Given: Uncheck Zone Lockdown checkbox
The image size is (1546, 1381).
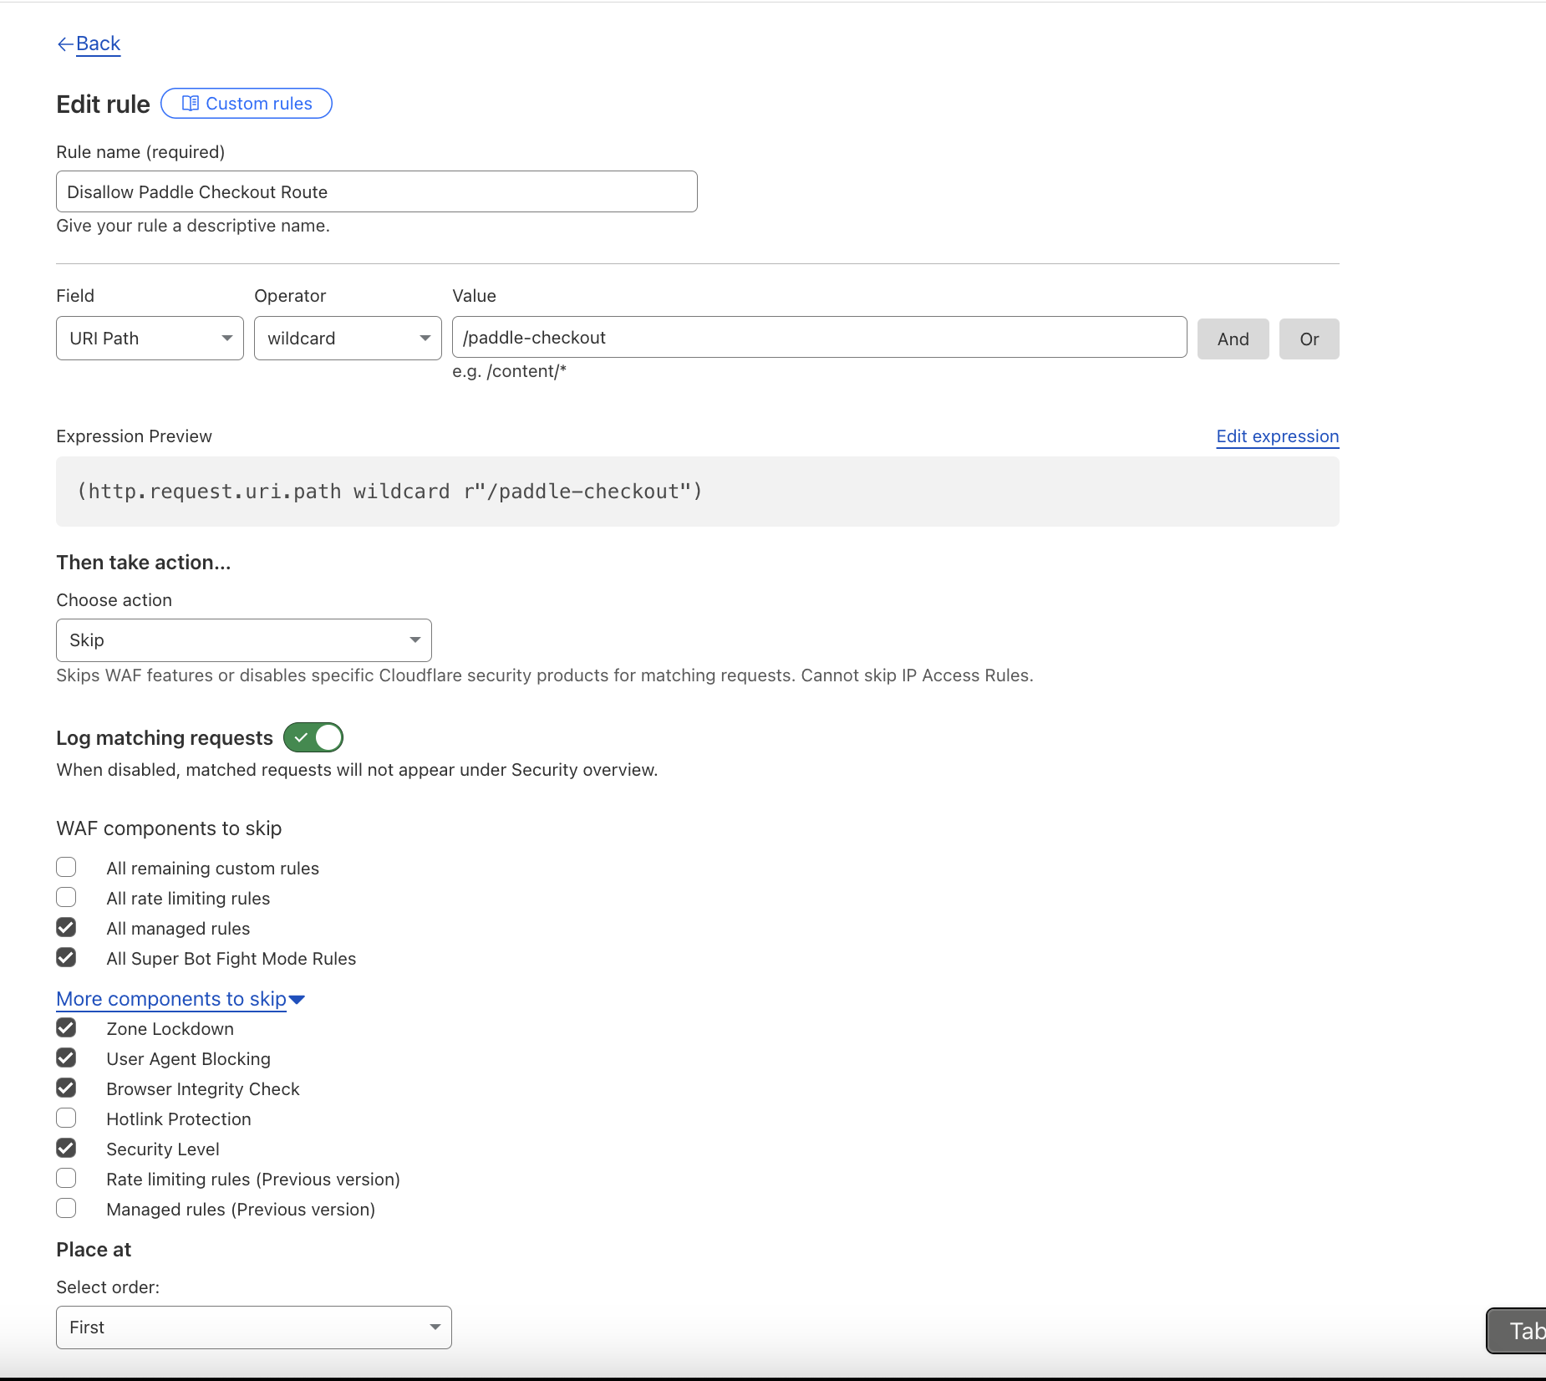Looking at the screenshot, I should click(x=66, y=1027).
